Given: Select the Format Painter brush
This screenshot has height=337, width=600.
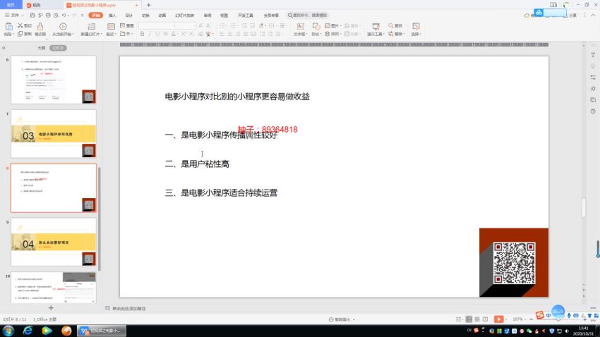Looking at the screenshot, I should (40, 26).
